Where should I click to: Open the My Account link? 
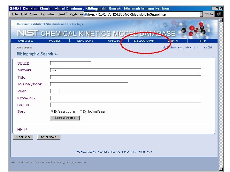pos(192,47)
